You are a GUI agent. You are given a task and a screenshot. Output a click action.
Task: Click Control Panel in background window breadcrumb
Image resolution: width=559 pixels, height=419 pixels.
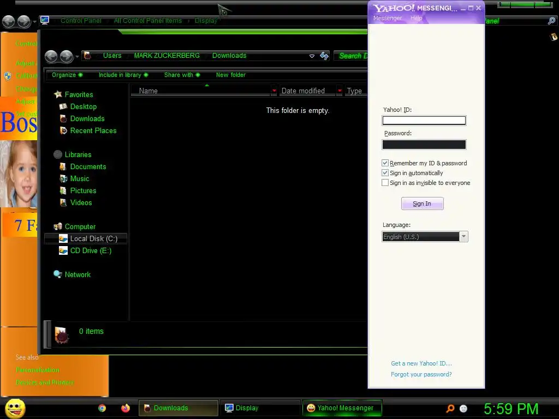[81, 21]
